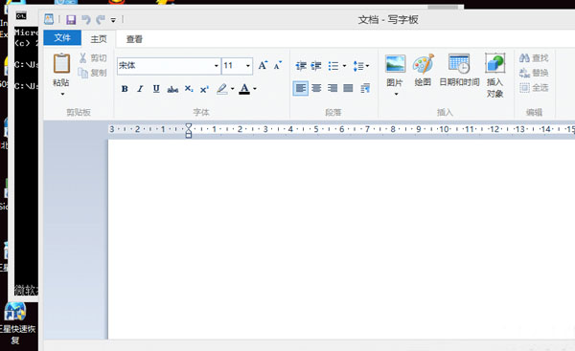Apply the text highlight color pen
Viewport: 575px width, 351px height.
point(222,89)
